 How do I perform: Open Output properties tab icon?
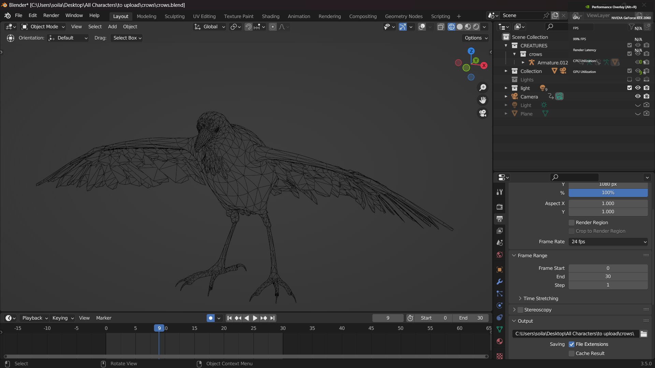pos(500,219)
